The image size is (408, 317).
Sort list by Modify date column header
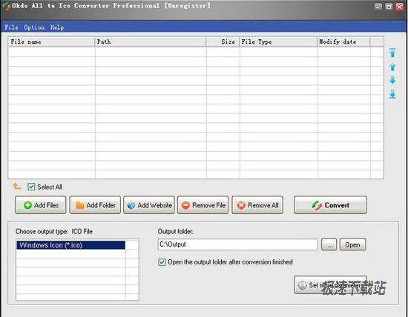click(x=343, y=41)
